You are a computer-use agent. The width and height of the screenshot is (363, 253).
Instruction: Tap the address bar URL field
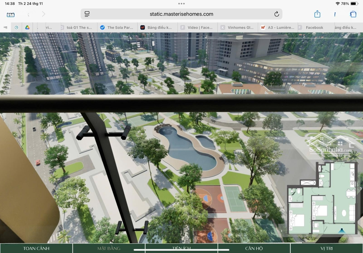pyautogui.click(x=182, y=14)
